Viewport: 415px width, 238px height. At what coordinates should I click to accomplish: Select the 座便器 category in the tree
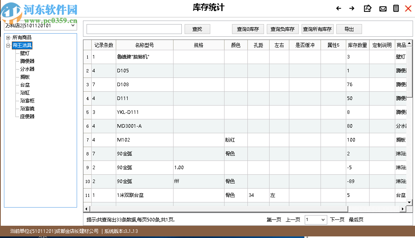(x=28, y=116)
